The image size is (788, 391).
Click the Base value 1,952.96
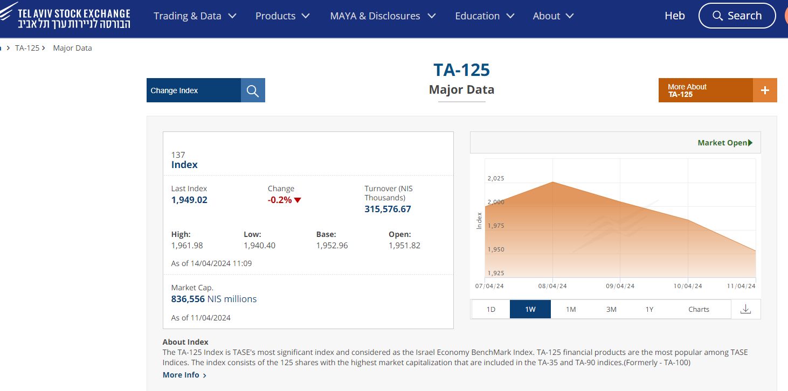332,246
